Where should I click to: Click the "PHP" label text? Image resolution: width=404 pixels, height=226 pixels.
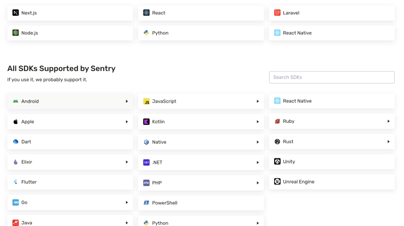pyautogui.click(x=157, y=183)
